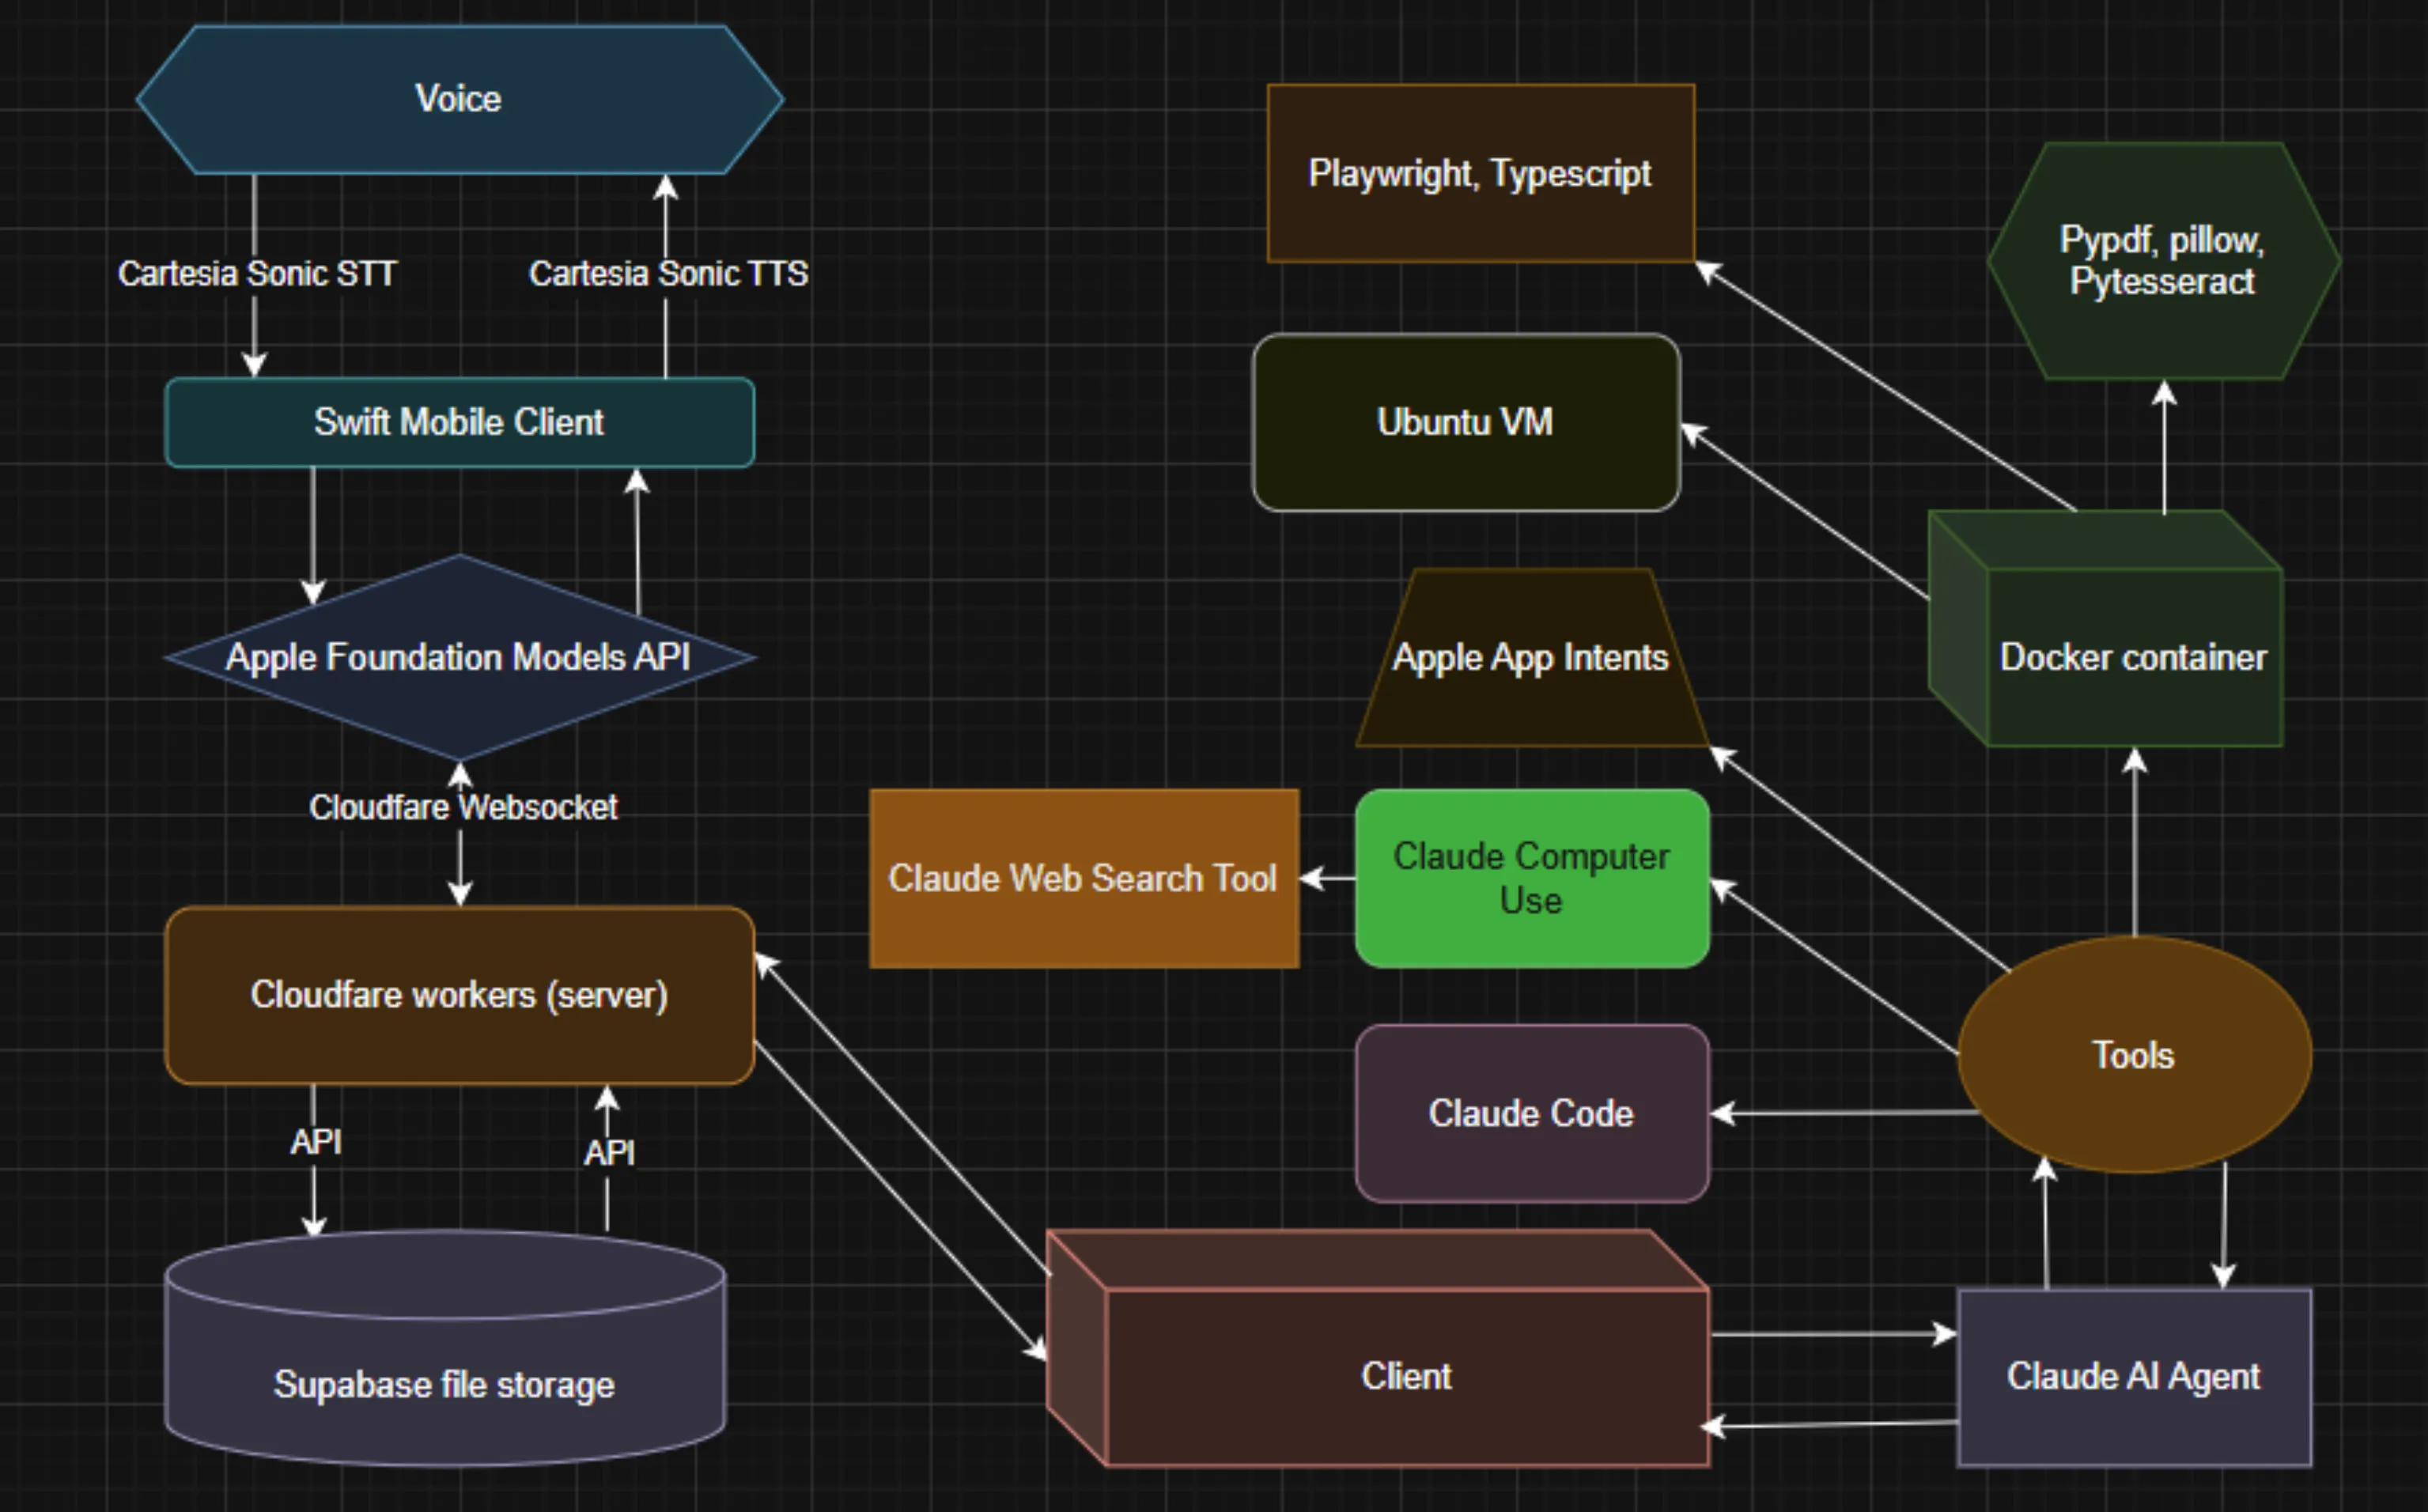The height and width of the screenshot is (1512, 2428).
Task: Click the Tools ellipse
Action: (x=2133, y=1055)
